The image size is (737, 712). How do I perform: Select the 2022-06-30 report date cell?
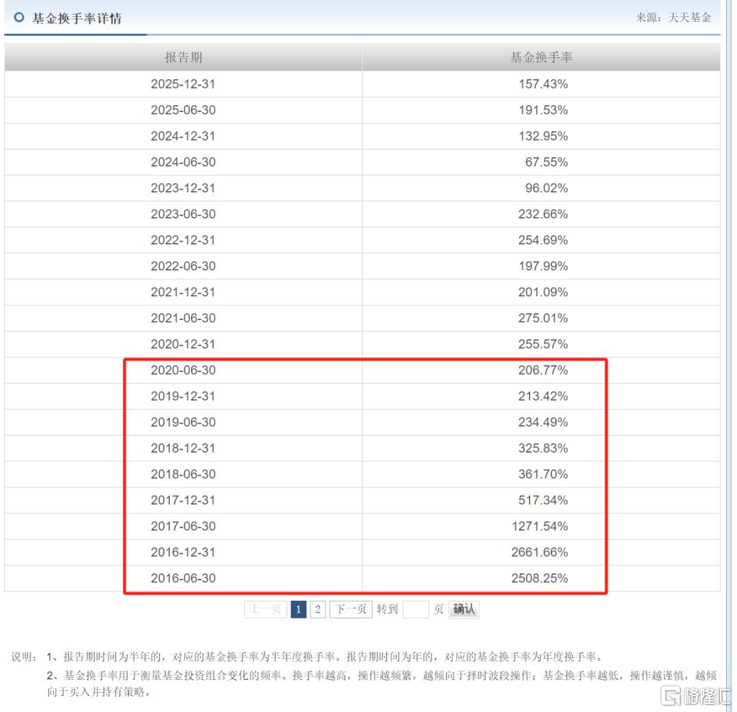(x=183, y=266)
